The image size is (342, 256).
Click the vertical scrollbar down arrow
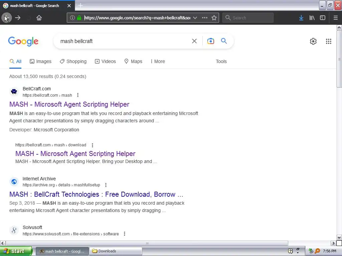coord(339,237)
